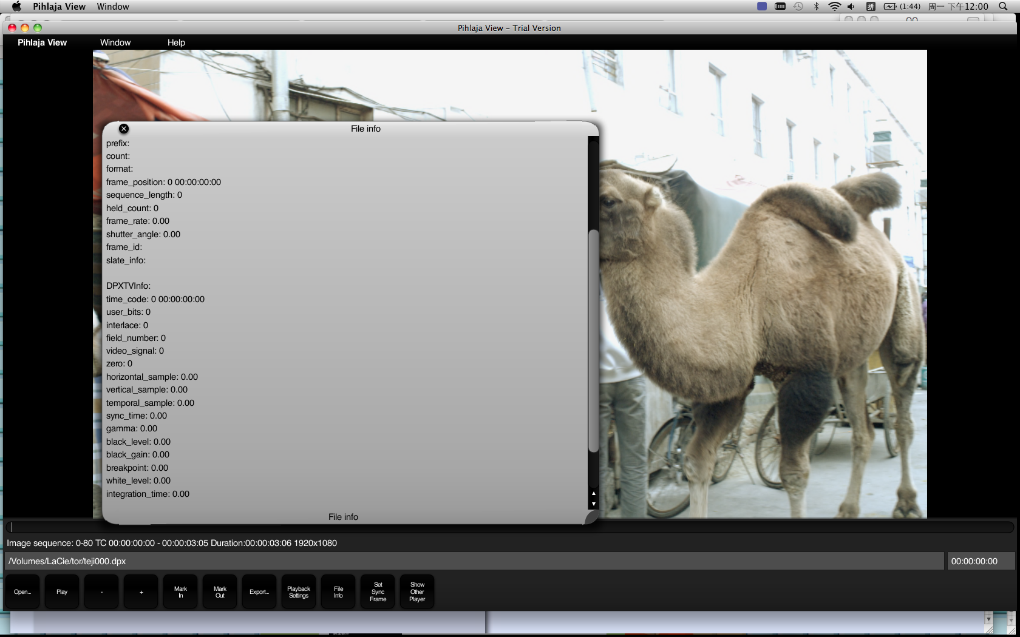
Task: Open Playback Settings
Action: point(299,591)
